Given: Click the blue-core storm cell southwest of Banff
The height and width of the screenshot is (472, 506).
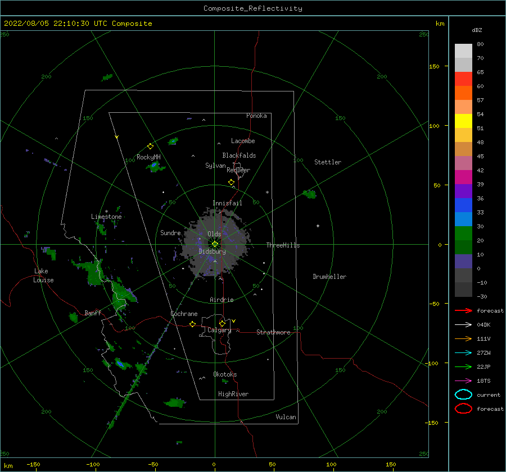Looking at the screenshot, I should [120, 364].
